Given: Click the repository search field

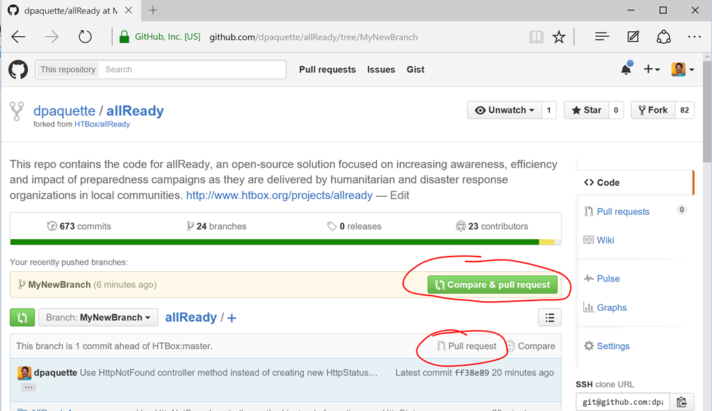Looking at the screenshot, I should point(193,70).
